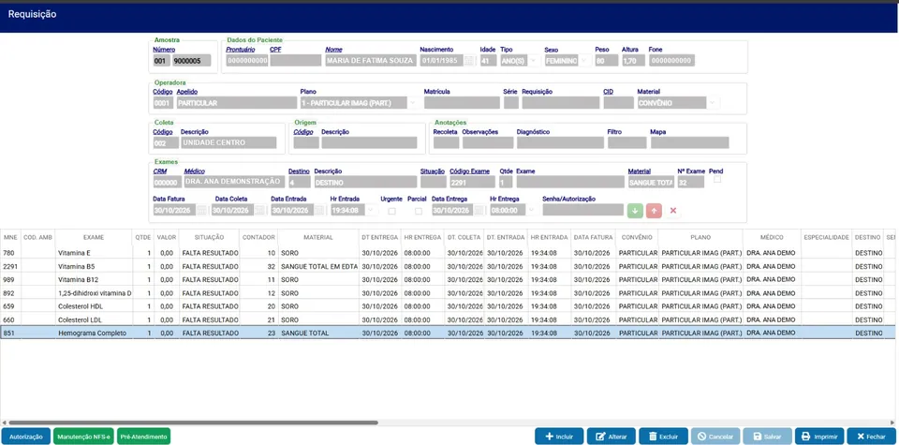Click the horizontal scrollbar of the exam grid
Screen dimensions: 899x445
193,423
